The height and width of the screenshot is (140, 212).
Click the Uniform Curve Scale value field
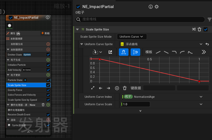[135, 104]
